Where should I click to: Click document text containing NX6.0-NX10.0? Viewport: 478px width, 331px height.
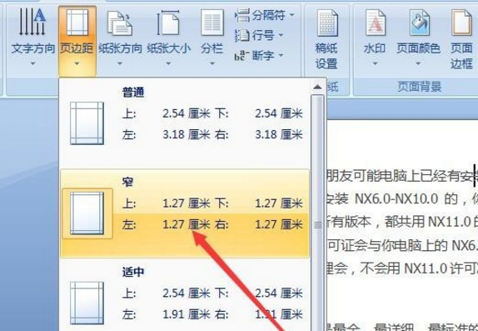pos(396,199)
